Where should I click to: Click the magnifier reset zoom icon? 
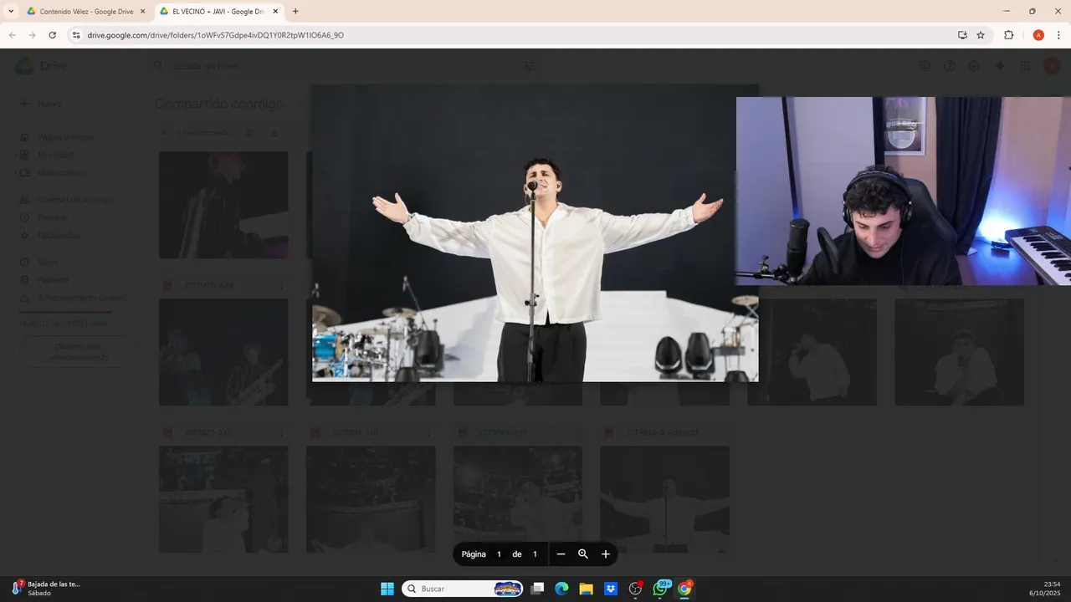583,554
